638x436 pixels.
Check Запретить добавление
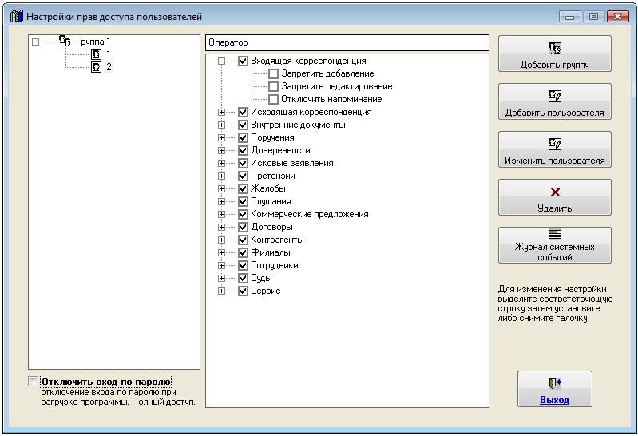[x=273, y=73]
